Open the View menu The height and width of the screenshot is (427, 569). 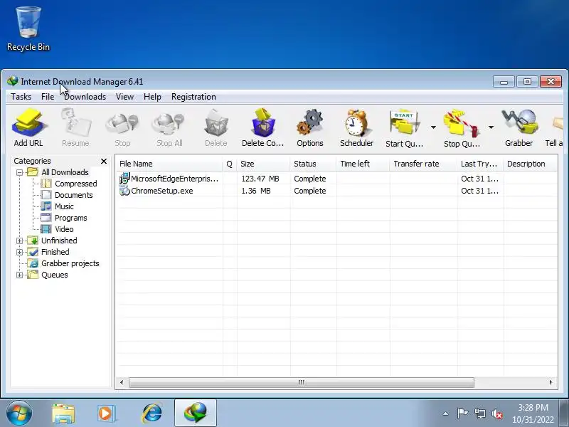tap(125, 97)
